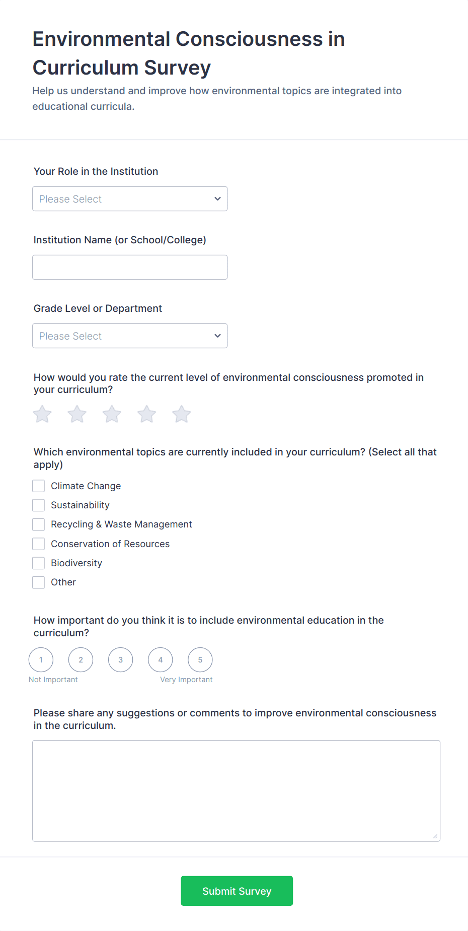Select importance rating 2
This screenshot has height=931, width=468.
pyautogui.click(x=81, y=659)
